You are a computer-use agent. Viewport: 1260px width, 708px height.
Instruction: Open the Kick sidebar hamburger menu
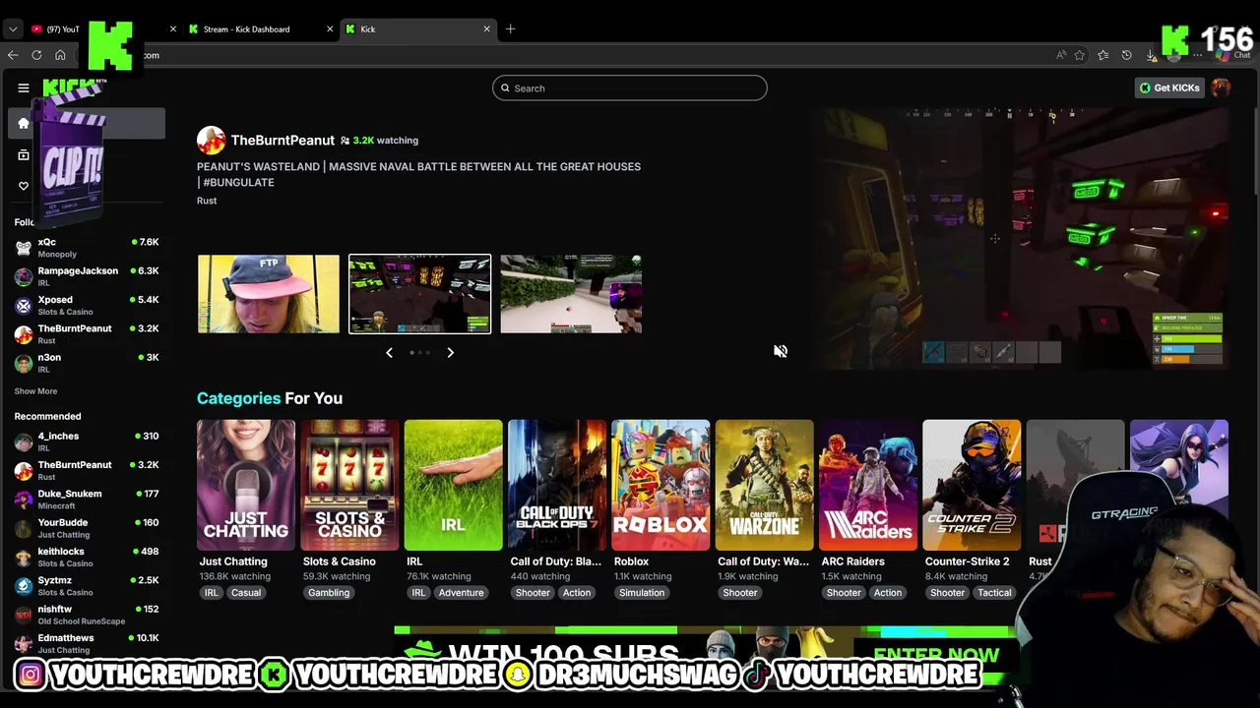(24, 88)
